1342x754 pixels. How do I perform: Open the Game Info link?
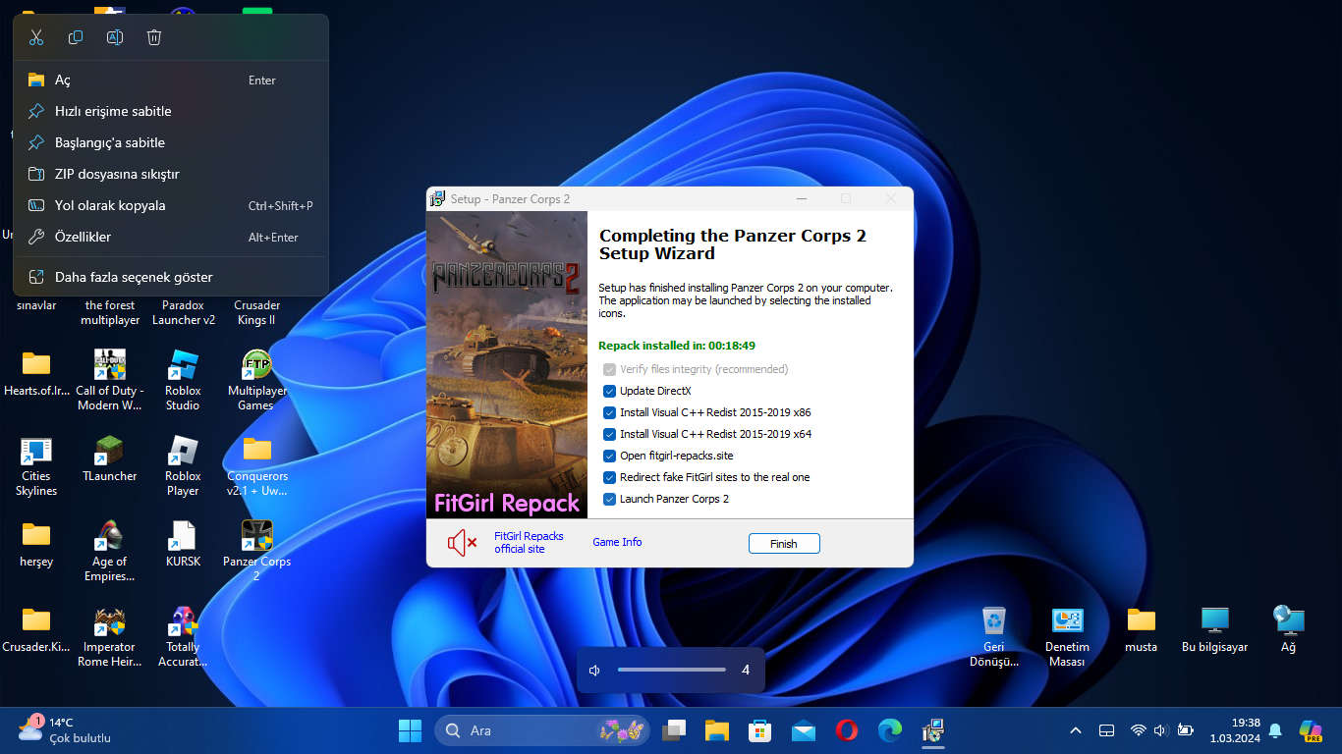[x=617, y=542]
